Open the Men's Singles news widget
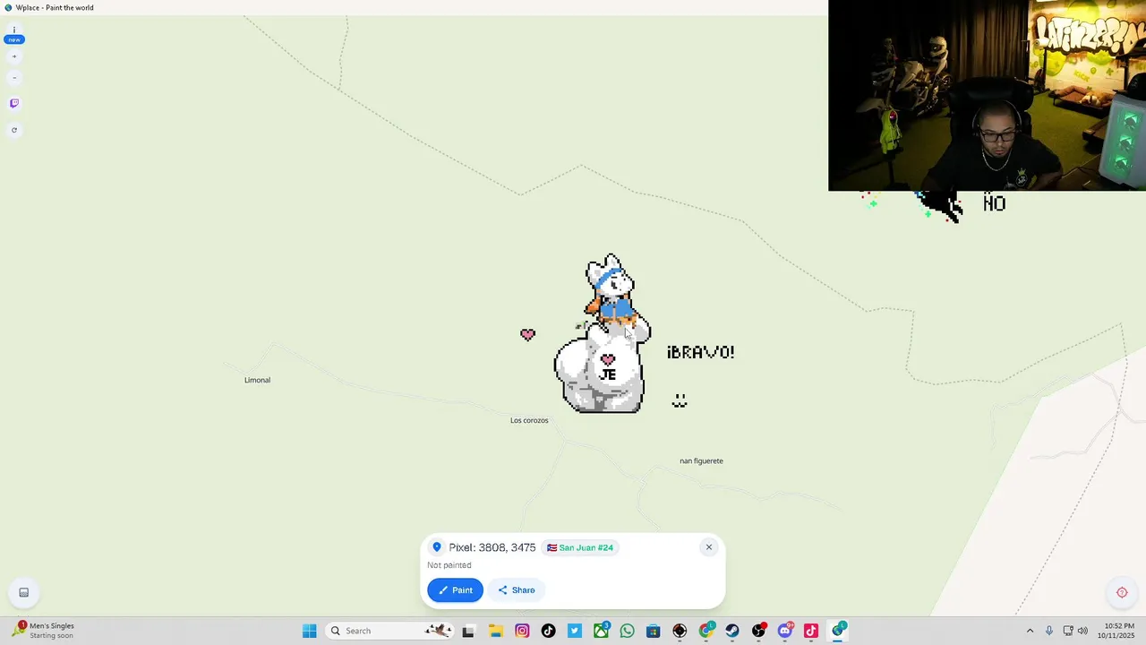 [x=42, y=631]
